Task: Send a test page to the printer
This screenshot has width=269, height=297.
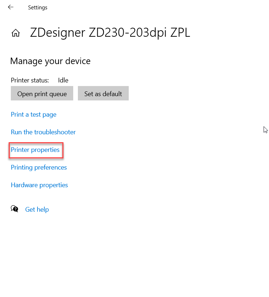Action: point(34,114)
